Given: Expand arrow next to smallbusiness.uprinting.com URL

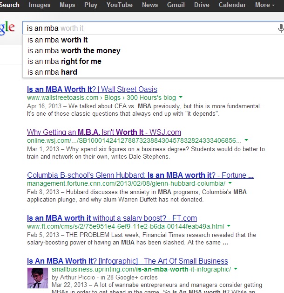Looking at the screenshot, I should [x=236, y=269].
